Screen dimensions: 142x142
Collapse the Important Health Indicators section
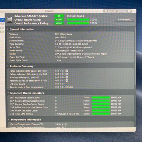[x=8, y=93]
